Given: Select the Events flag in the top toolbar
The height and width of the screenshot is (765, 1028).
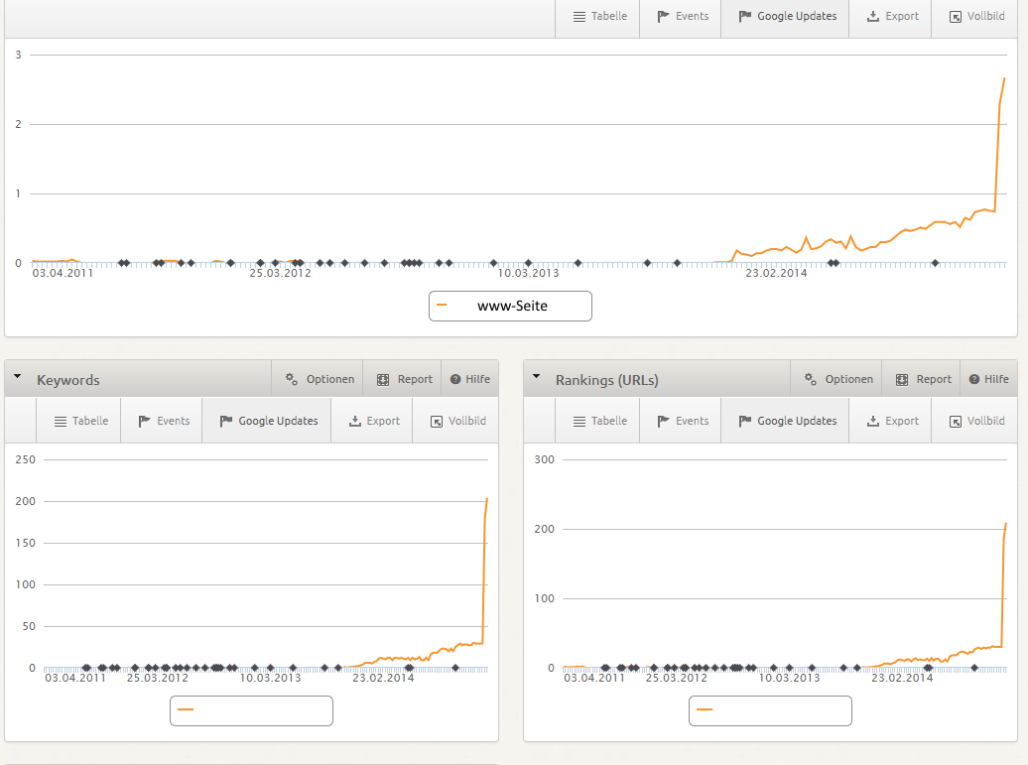Looking at the screenshot, I should (681, 16).
